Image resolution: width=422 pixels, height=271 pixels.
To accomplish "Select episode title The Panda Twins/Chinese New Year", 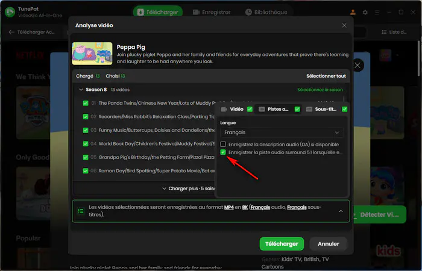I will point(157,103).
